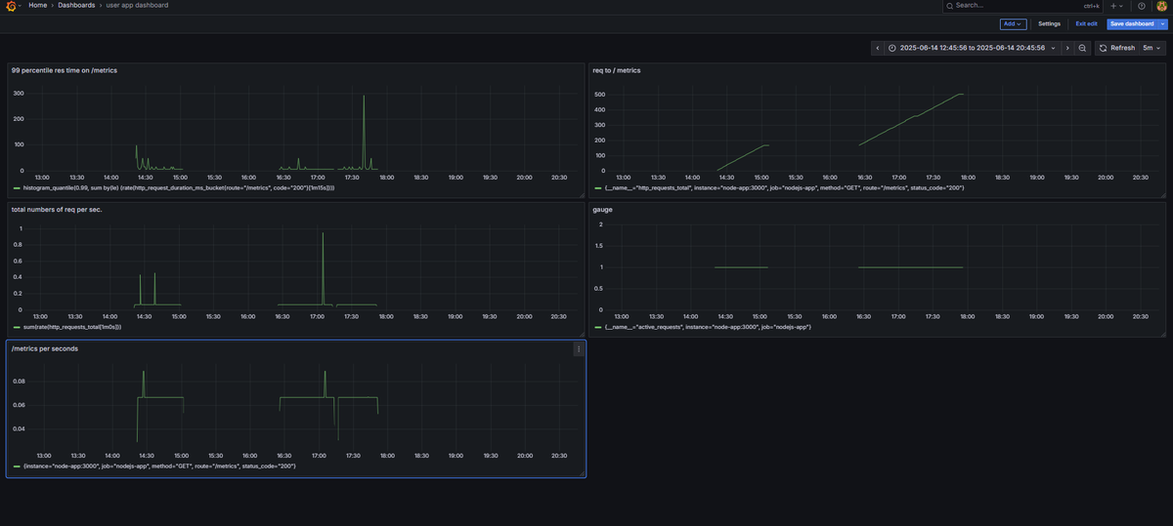
Task: Click 'total numbers of req per sec.' title
Action: pos(57,209)
